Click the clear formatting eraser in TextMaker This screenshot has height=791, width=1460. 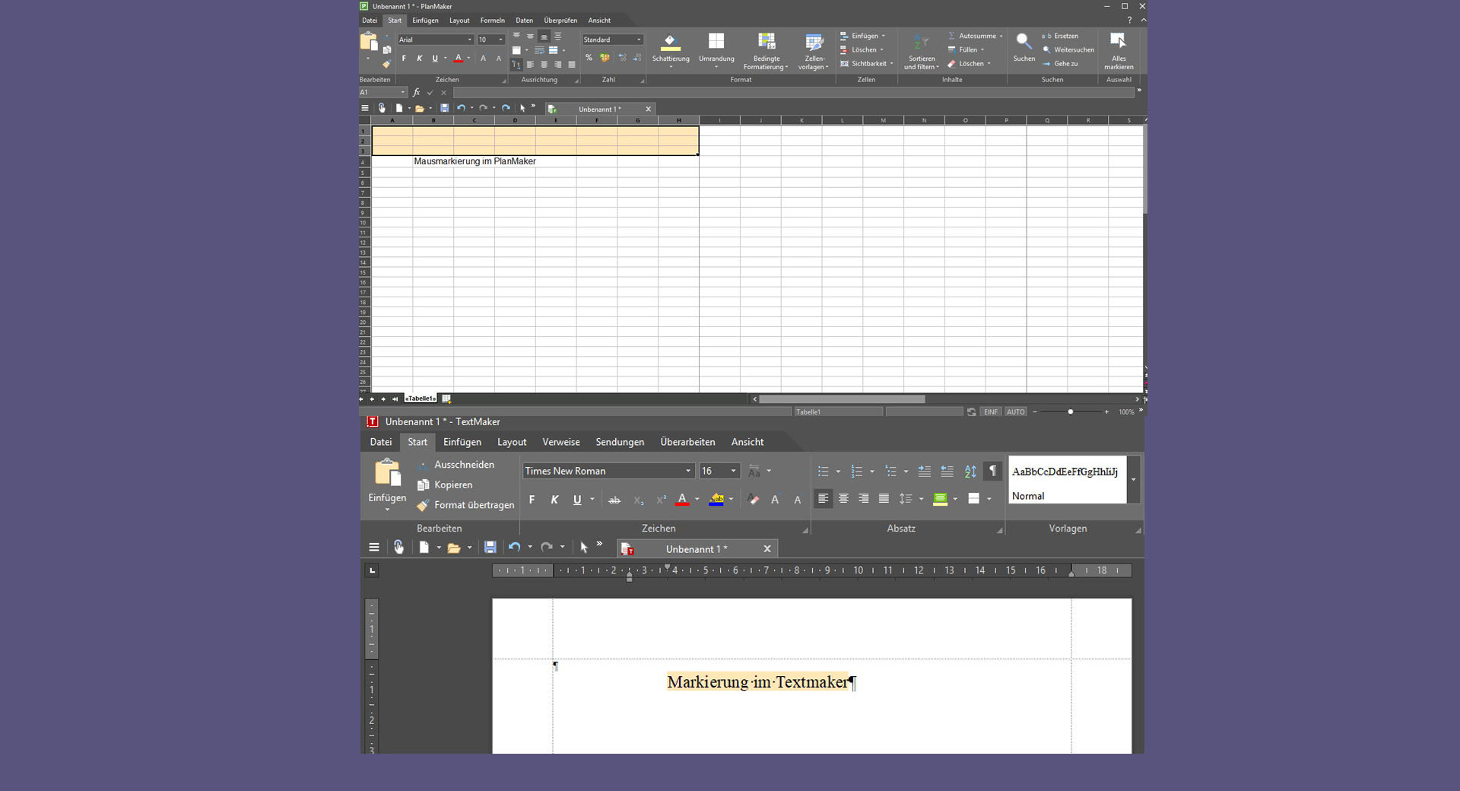point(753,500)
